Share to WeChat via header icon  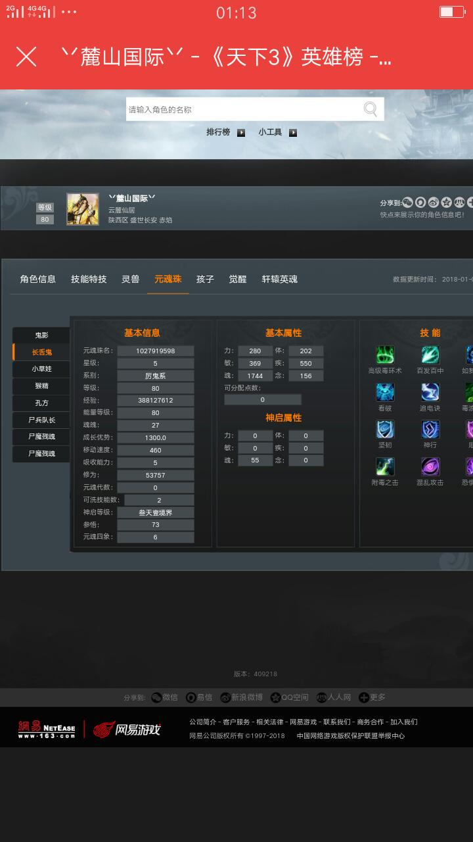coord(408,203)
